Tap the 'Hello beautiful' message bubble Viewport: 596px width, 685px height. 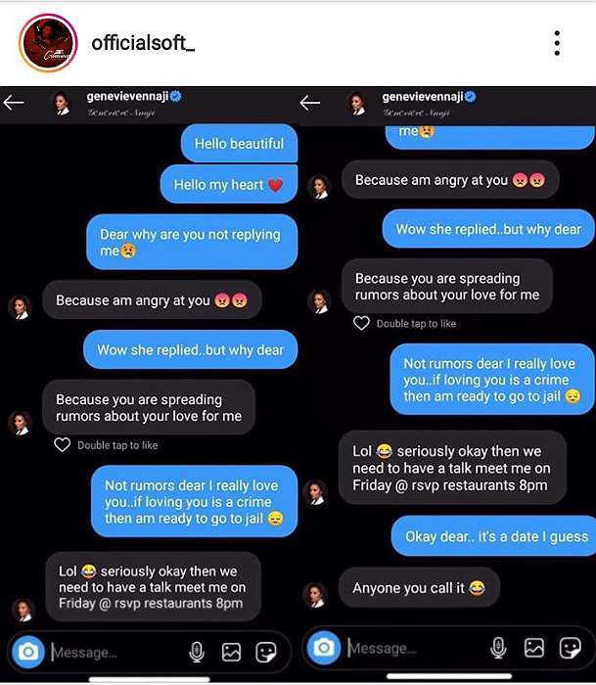[240, 143]
